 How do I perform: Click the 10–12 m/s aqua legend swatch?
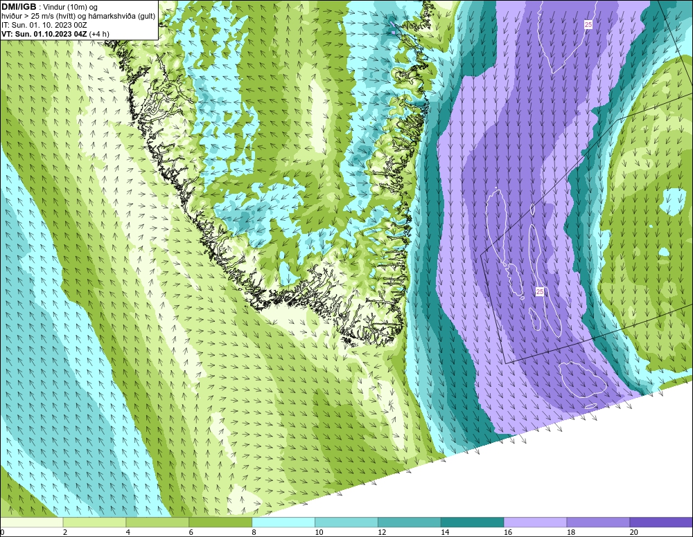coord(346,522)
